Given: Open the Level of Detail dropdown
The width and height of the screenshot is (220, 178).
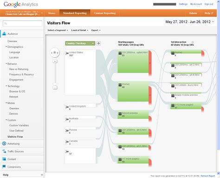Looking at the screenshot, I should pos(79,30).
